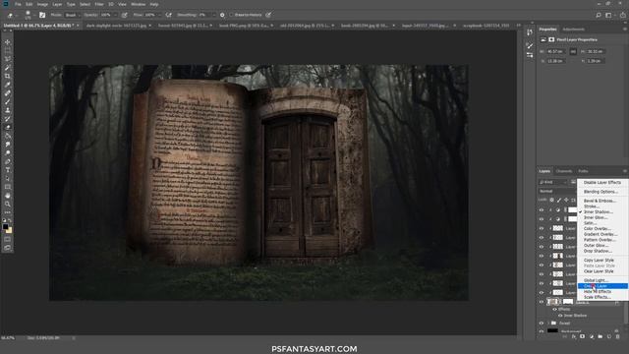Open the Layers filter Kind dropdown
Image resolution: width=629 pixels, height=354 pixels.
tap(553, 182)
